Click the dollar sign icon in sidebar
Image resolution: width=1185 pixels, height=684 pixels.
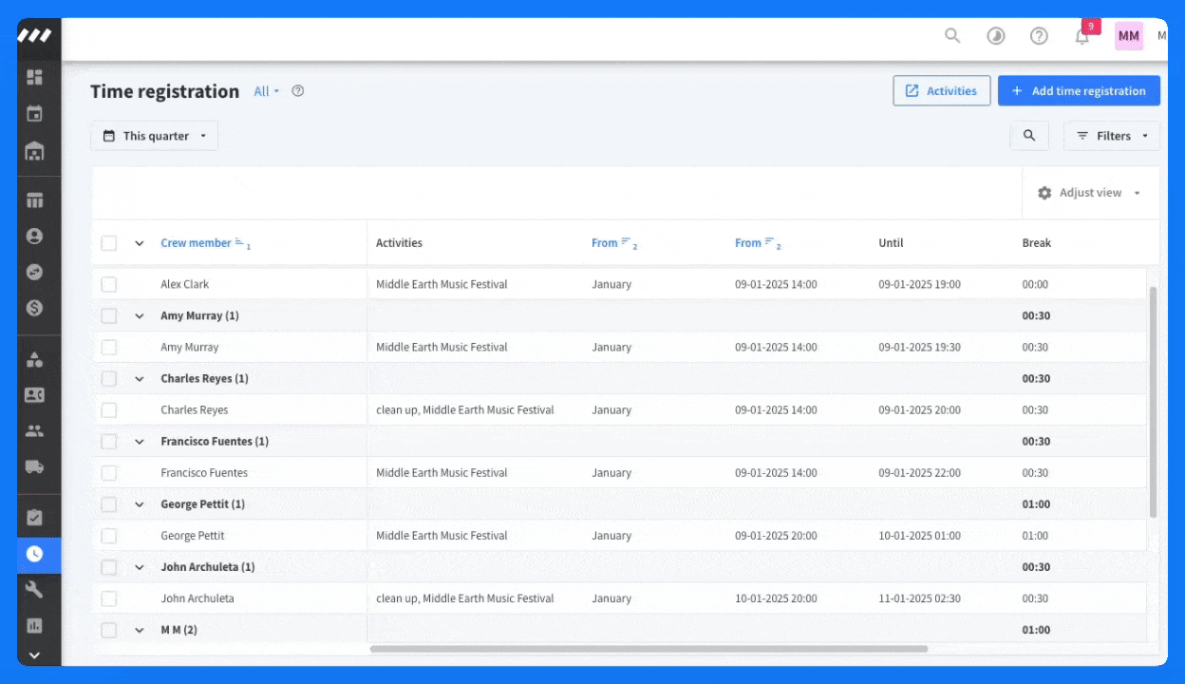(35, 308)
